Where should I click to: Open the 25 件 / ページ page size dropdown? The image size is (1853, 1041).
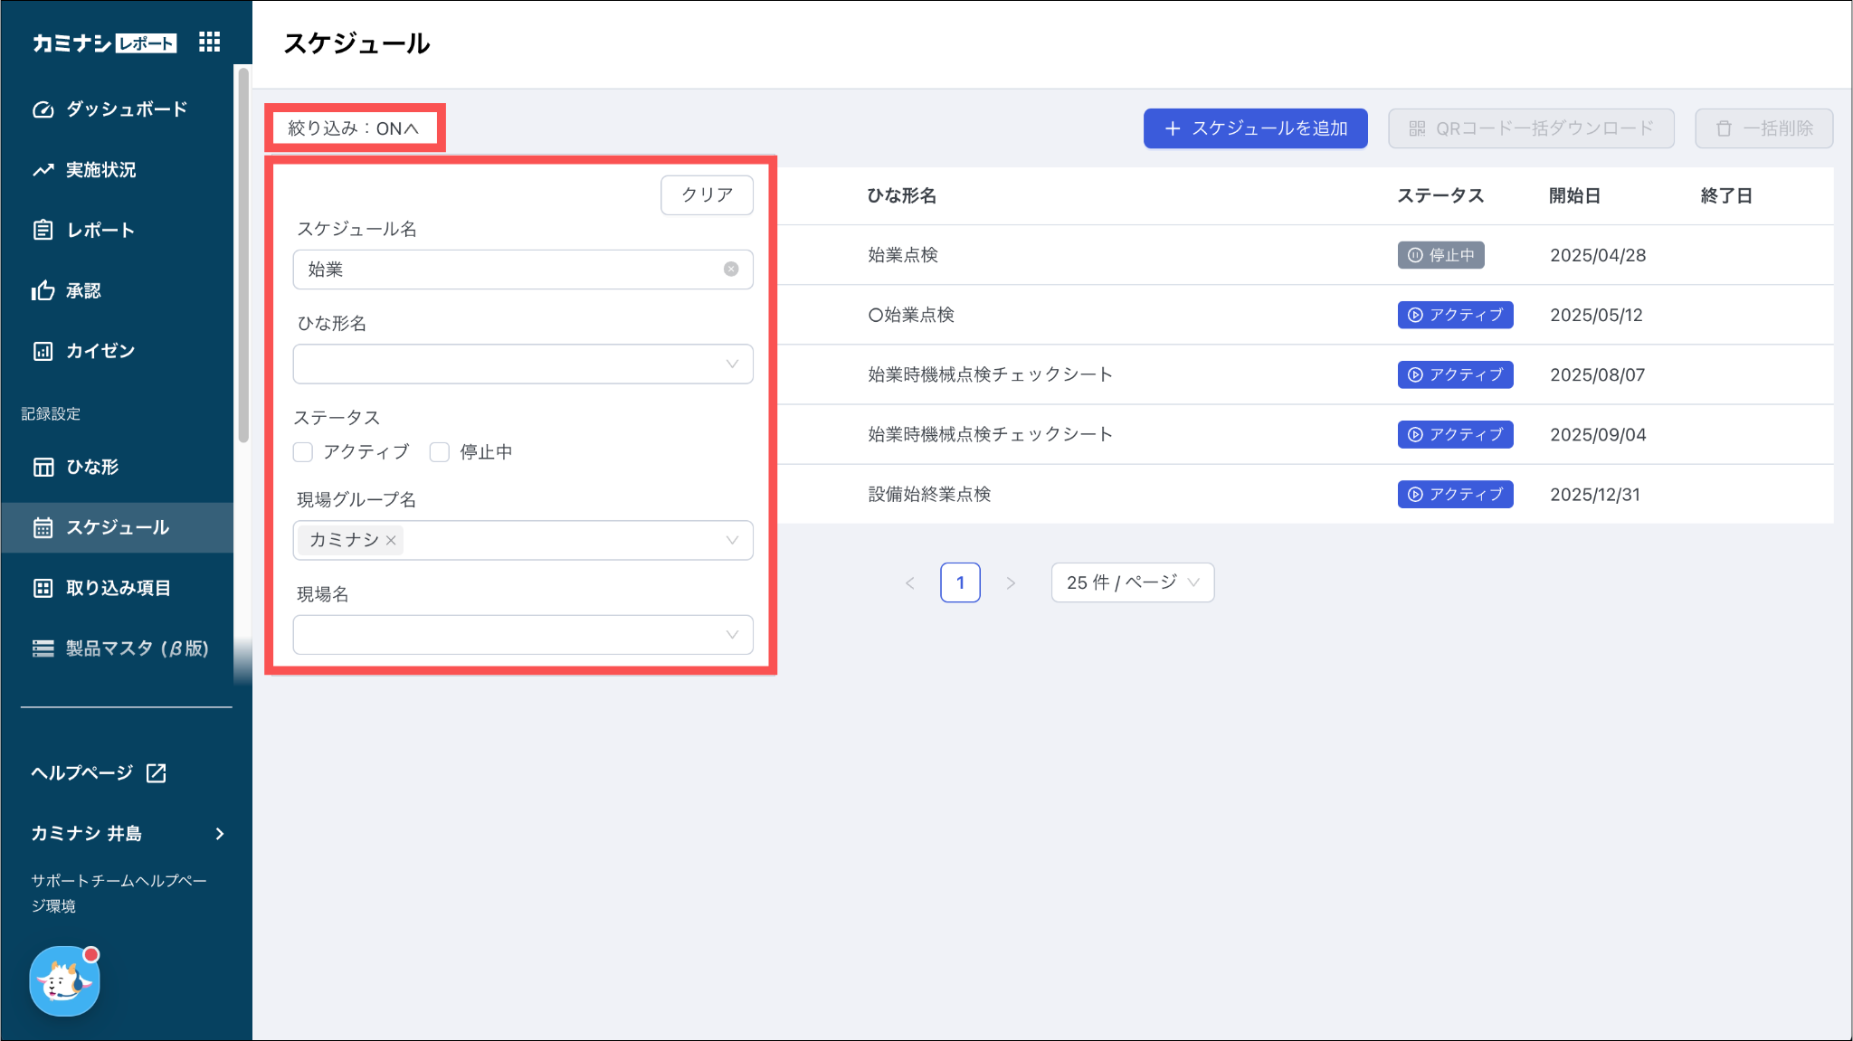(1132, 582)
